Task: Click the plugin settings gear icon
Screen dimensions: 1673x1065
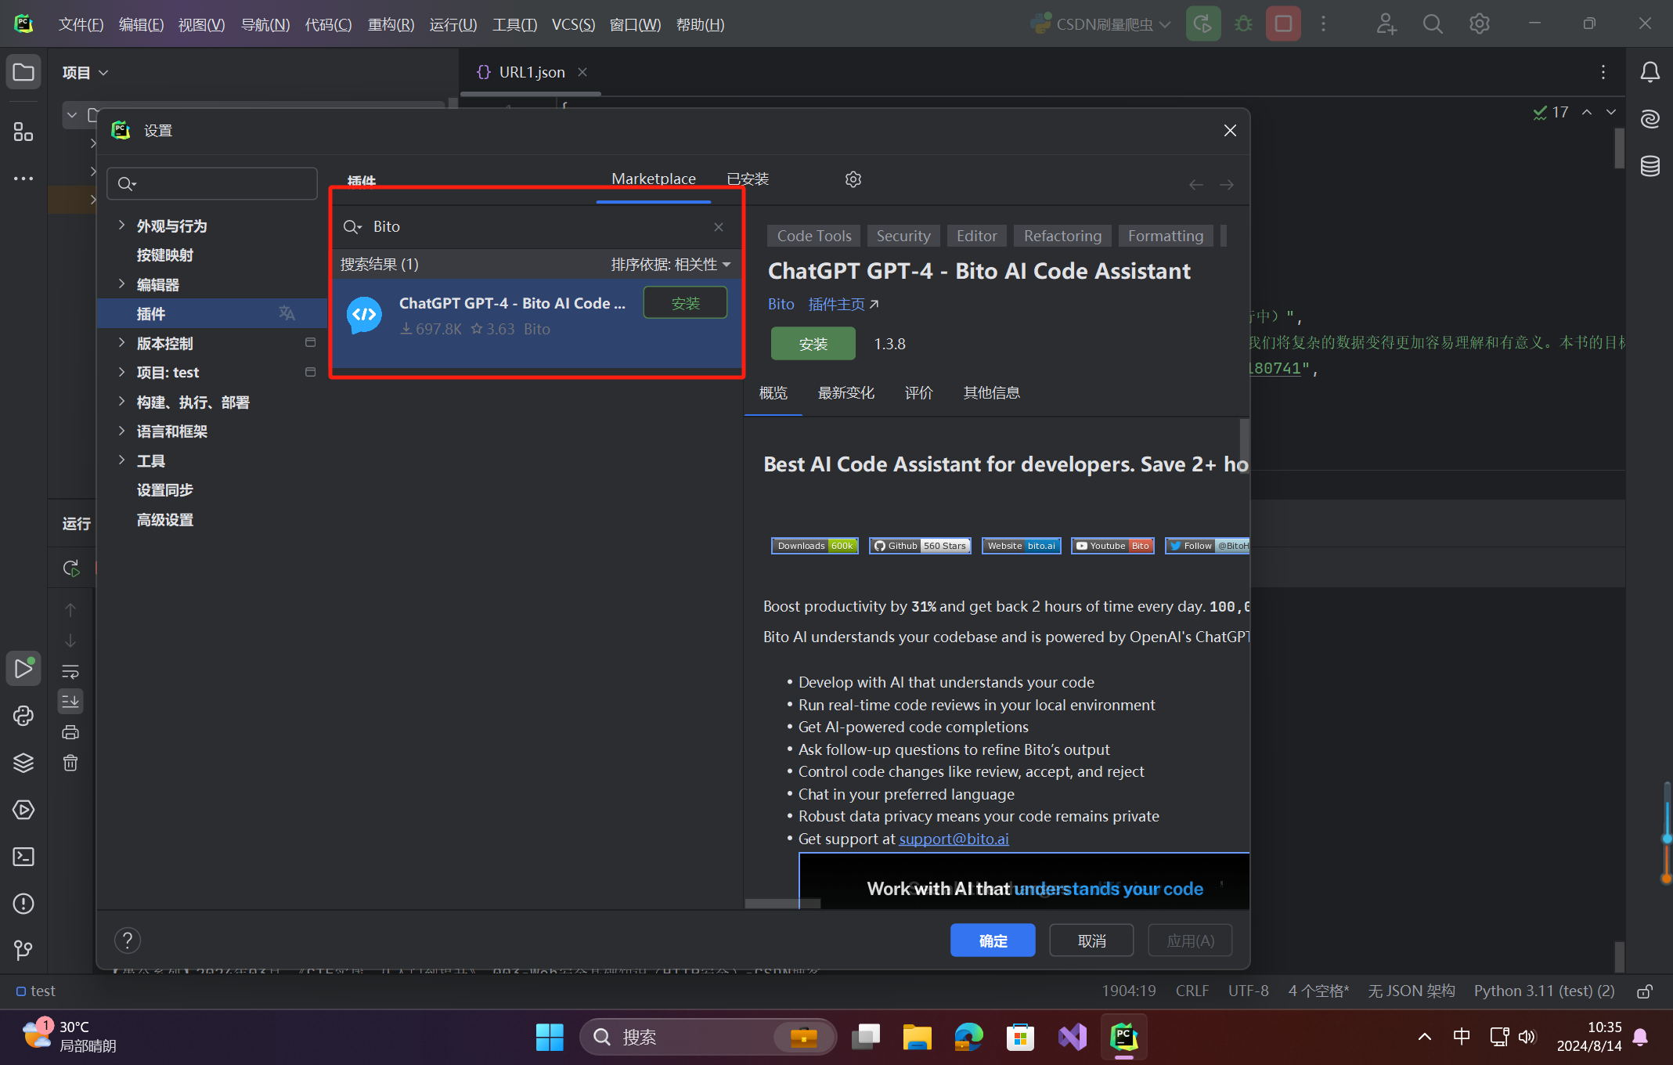Action: 853,179
